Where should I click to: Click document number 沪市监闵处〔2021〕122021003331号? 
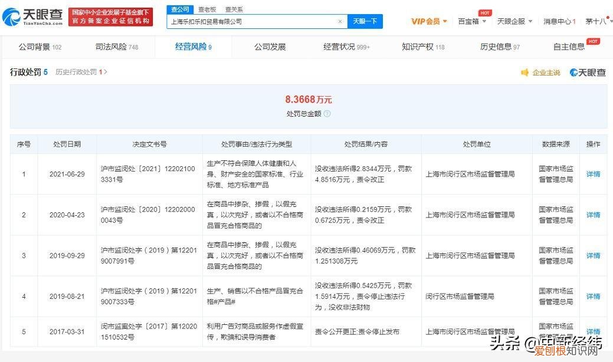[x=147, y=174]
